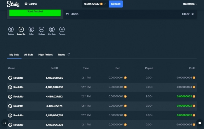This screenshot has height=129, width=204.
Task: Click the Payout column header
Action: (x=149, y=68)
